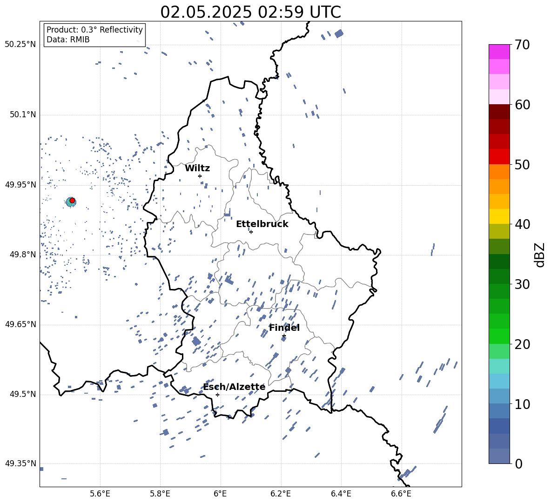The height and width of the screenshot is (503, 551).
Task: Select the Findel city label
Action: (284, 328)
